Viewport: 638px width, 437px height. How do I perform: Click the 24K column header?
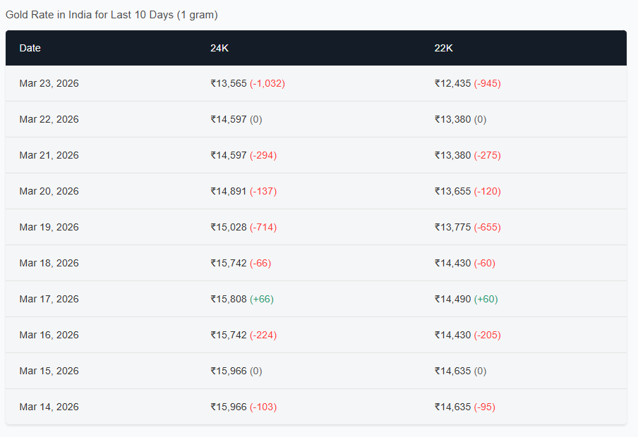pyautogui.click(x=219, y=48)
